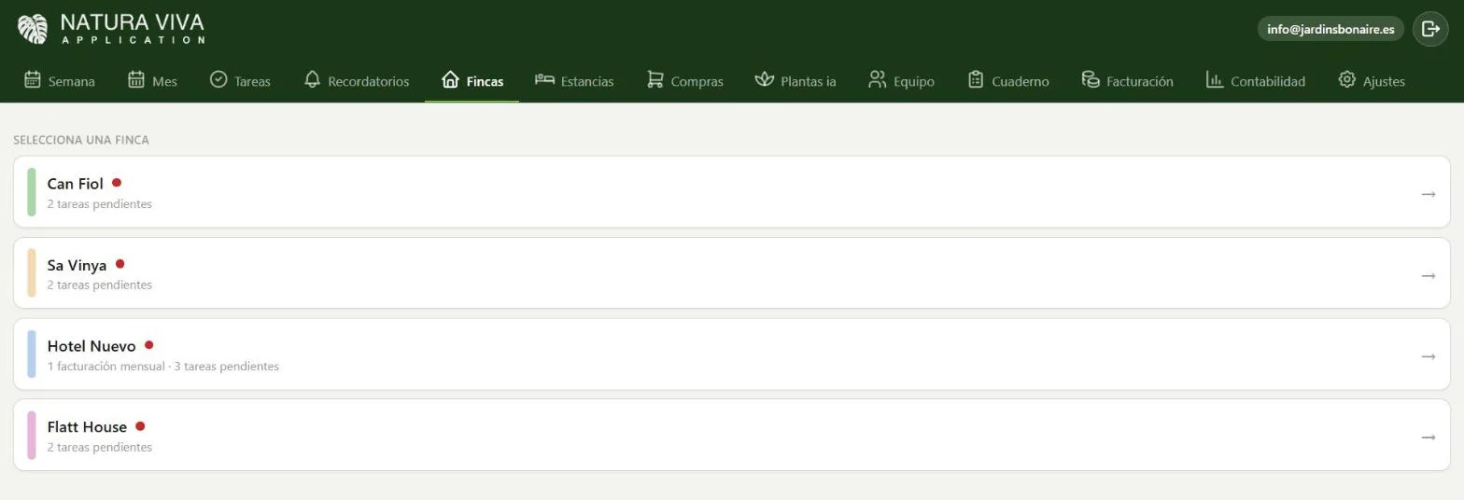Click the Facturación coins icon
Viewport: 1464px width, 500px height.
point(1091,79)
